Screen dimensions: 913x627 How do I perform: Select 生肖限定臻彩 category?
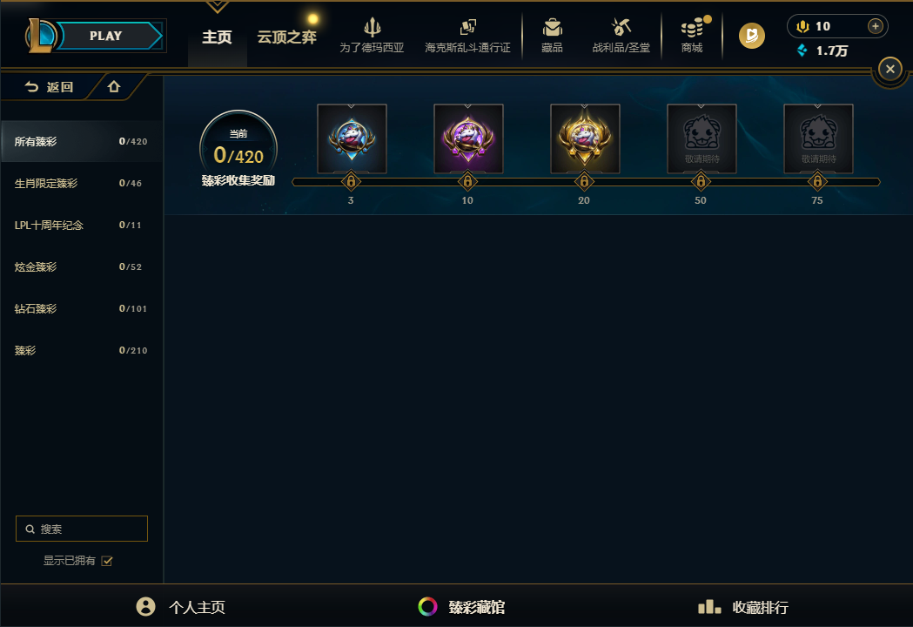coord(81,183)
